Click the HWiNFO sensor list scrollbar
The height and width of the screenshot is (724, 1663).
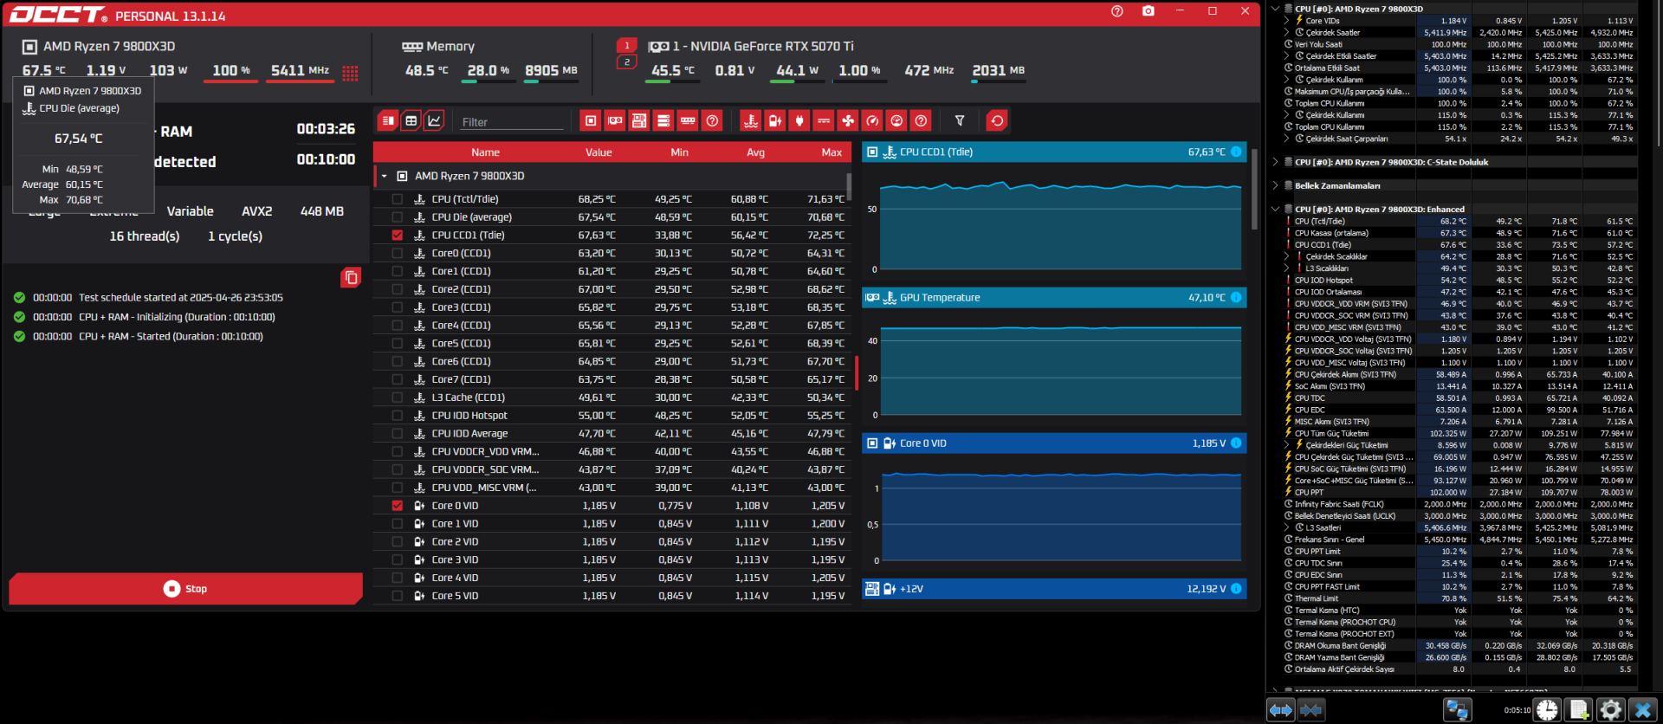point(1658,74)
